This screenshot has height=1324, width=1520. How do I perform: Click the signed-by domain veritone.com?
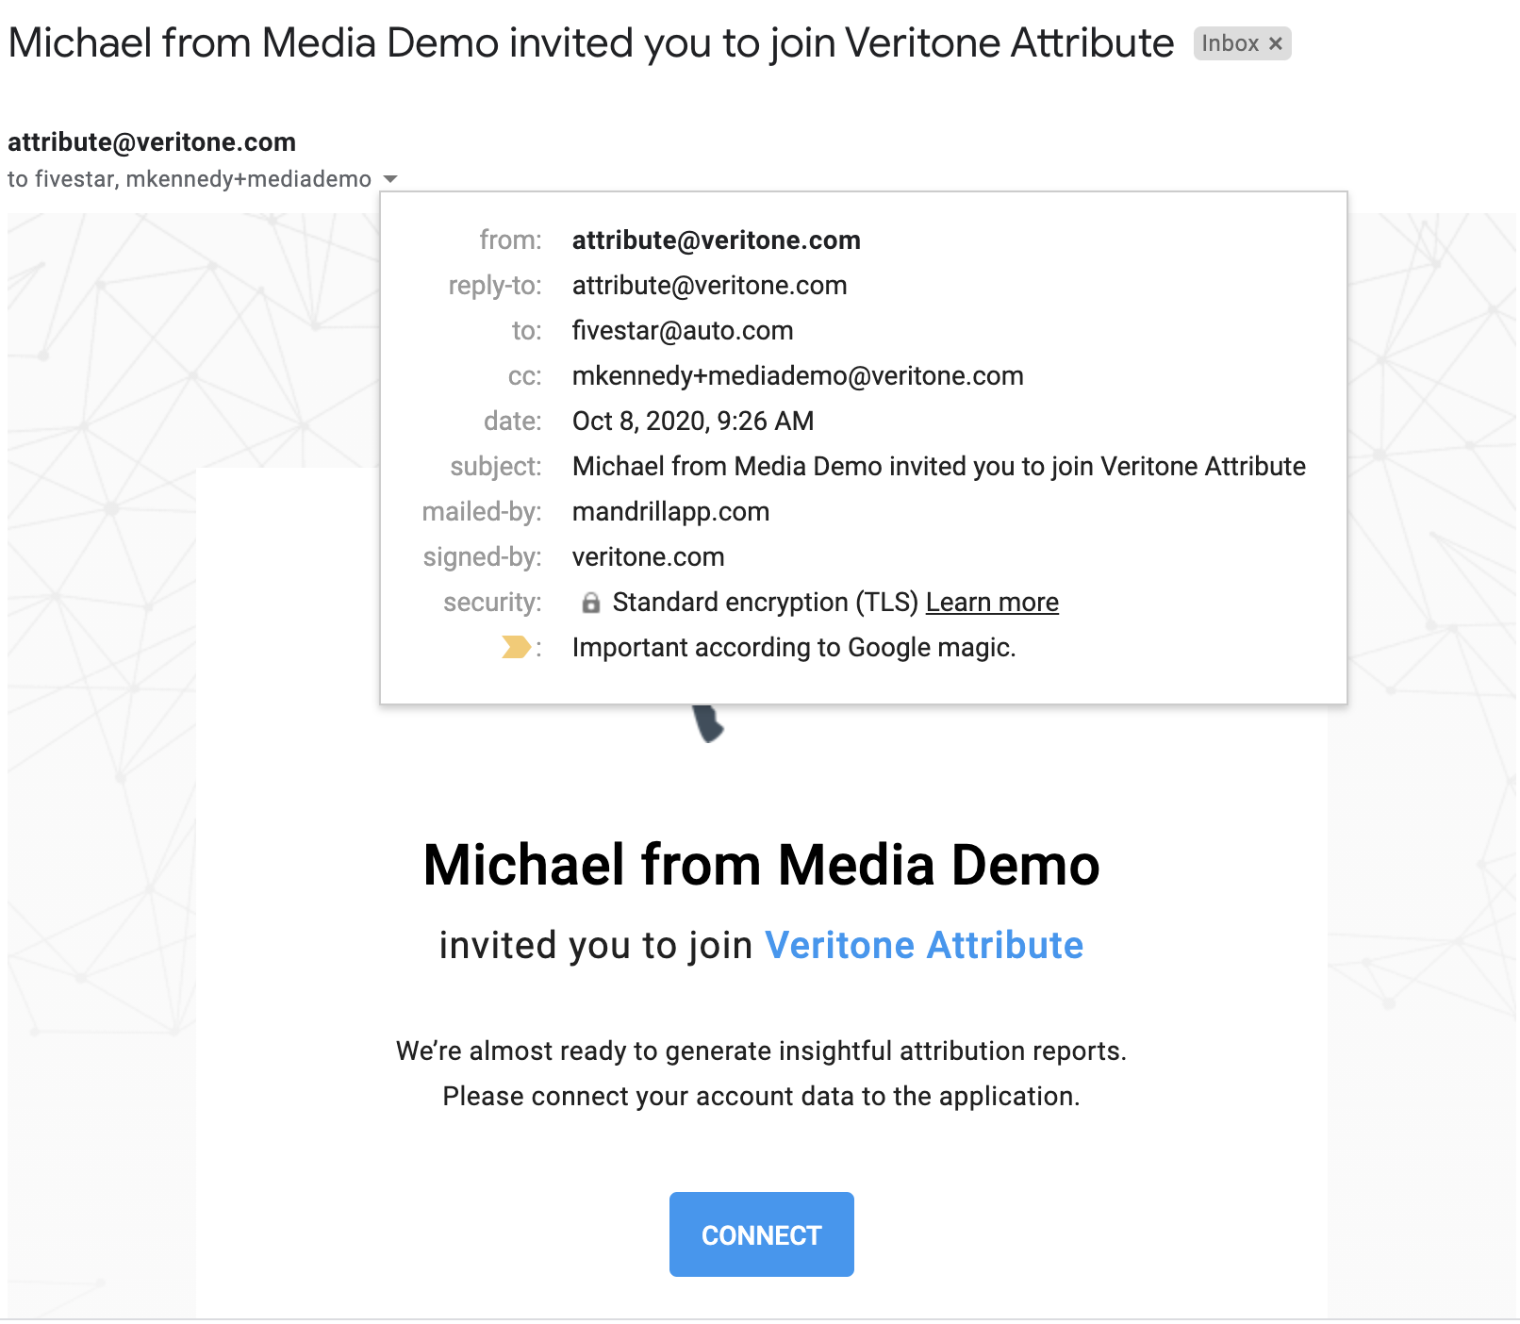pos(648,557)
